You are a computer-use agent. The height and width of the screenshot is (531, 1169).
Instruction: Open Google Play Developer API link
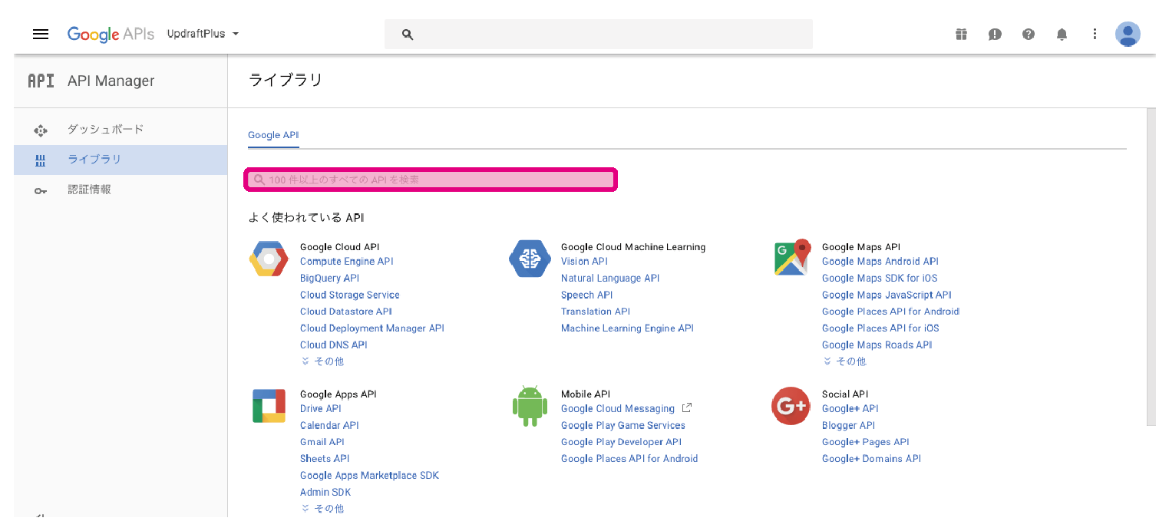pyautogui.click(x=621, y=442)
